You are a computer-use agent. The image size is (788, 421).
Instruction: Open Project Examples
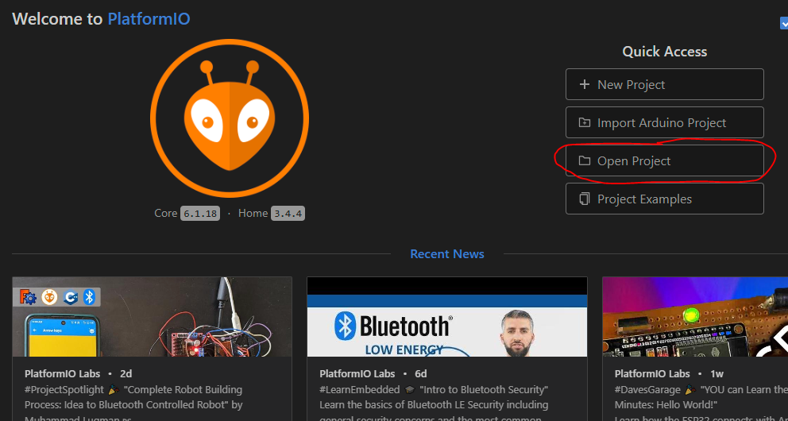tap(664, 199)
